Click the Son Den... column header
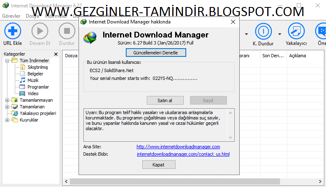326x187 pixels. pos(273,56)
